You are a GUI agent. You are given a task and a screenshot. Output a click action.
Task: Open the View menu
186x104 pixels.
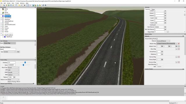[13, 3]
